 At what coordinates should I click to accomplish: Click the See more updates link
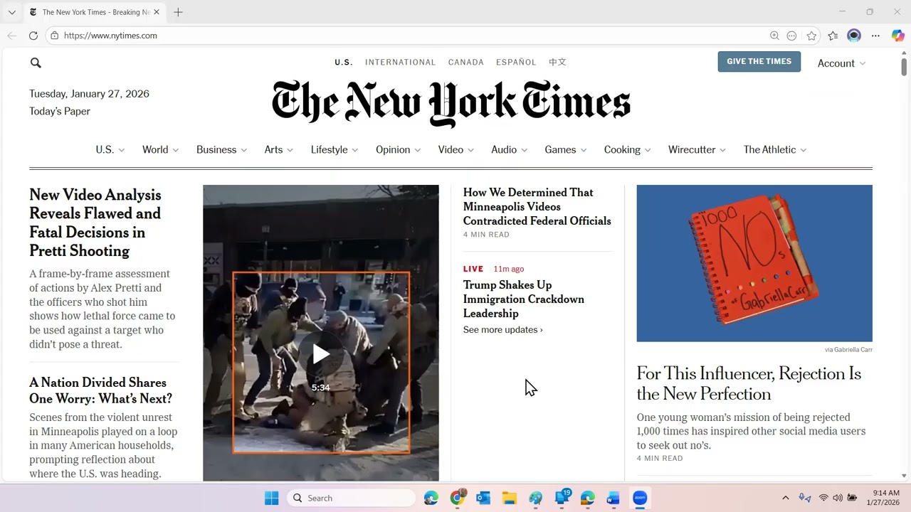click(502, 330)
